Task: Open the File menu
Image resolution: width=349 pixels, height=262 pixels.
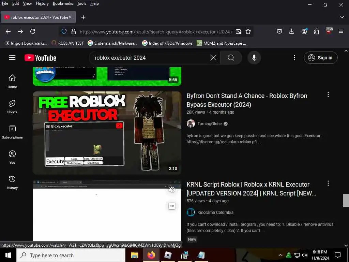Action: click(5, 3)
